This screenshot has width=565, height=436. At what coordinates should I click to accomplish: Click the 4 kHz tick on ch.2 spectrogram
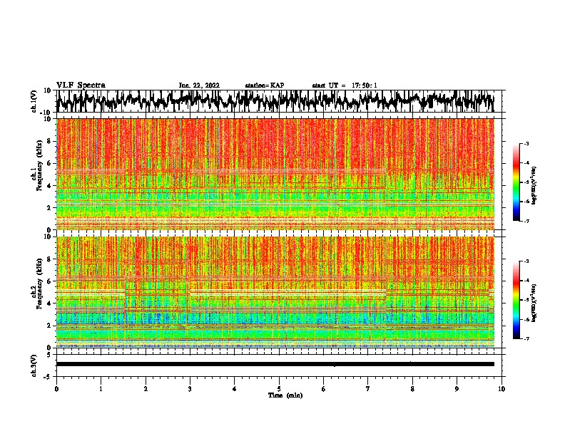coord(49,303)
